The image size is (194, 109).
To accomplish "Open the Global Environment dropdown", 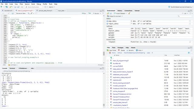I will tap(115, 16).
